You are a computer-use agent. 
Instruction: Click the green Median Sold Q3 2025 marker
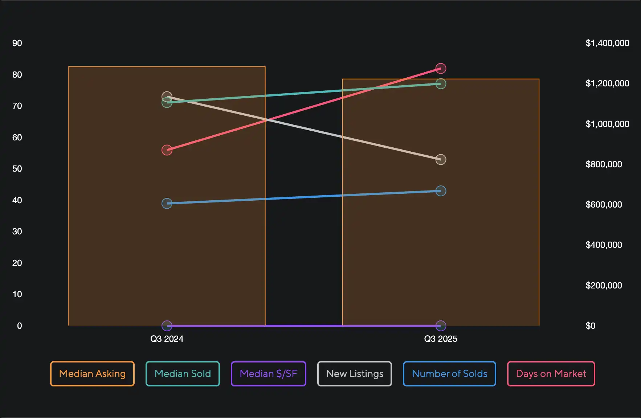tap(441, 84)
